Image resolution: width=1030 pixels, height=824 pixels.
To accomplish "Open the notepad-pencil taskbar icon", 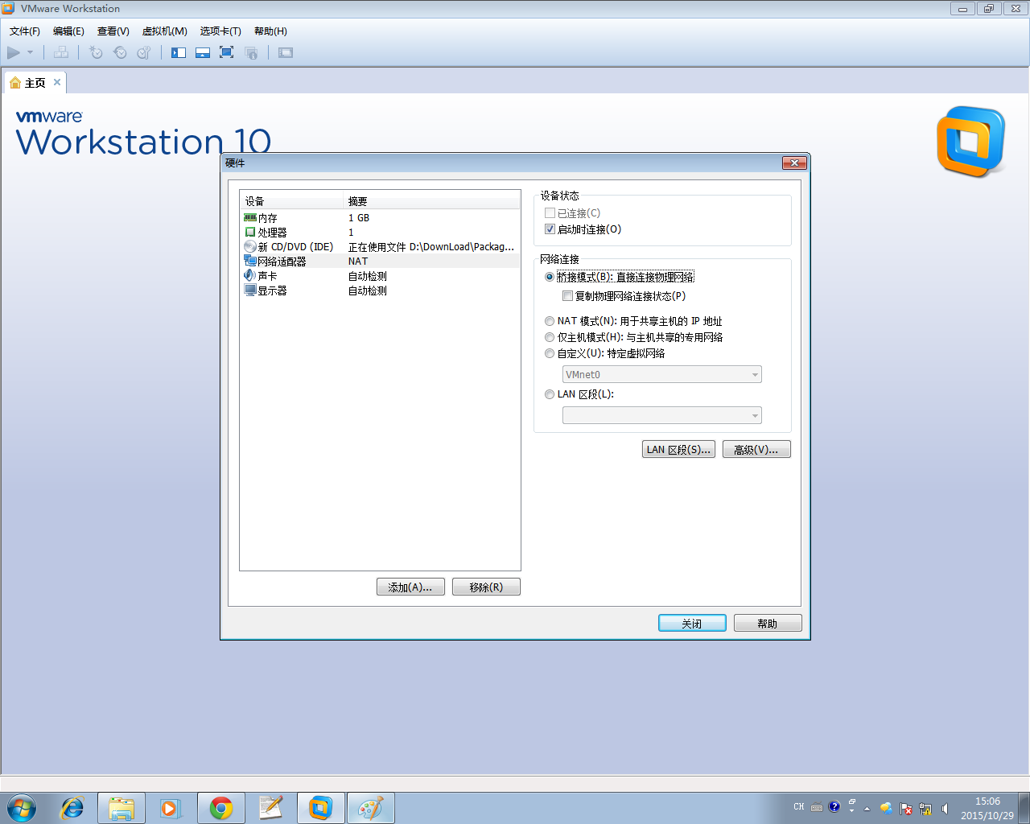I will click(x=270, y=808).
